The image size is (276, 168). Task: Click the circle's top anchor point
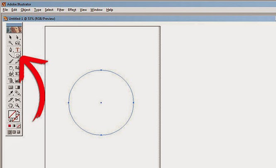[101, 70]
